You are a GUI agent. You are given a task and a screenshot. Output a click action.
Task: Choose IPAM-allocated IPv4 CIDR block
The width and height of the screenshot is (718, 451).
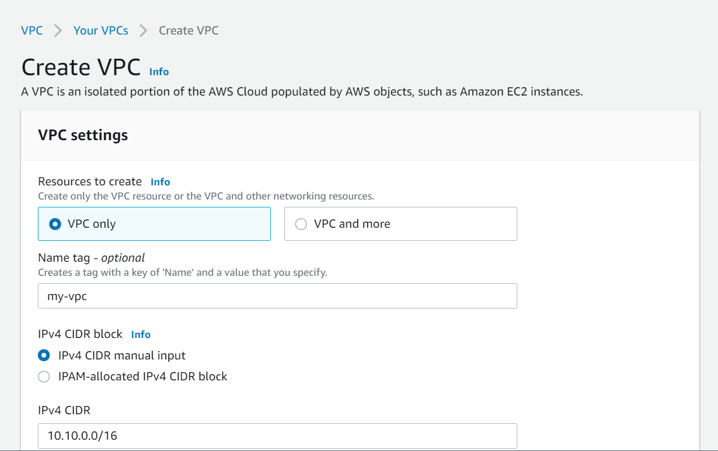click(x=44, y=376)
